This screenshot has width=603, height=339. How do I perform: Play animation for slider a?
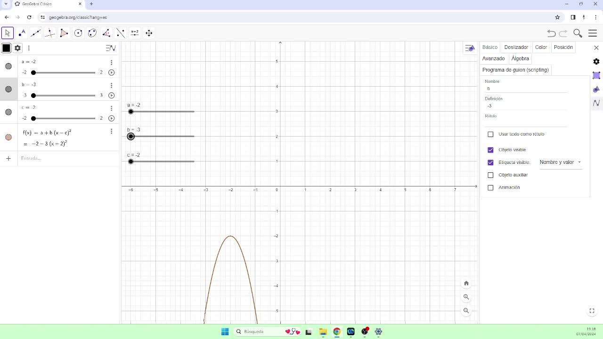click(x=111, y=73)
